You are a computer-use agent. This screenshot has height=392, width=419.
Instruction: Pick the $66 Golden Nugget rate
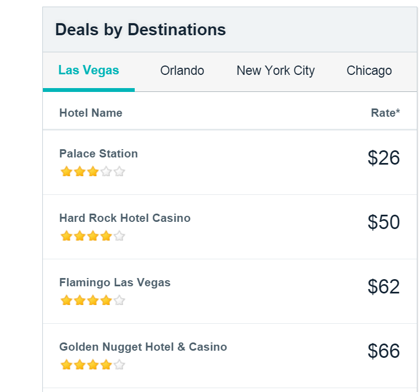point(384,351)
